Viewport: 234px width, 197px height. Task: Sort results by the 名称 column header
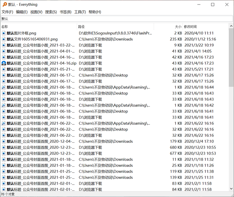pyautogui.click(x=39, y=27)
